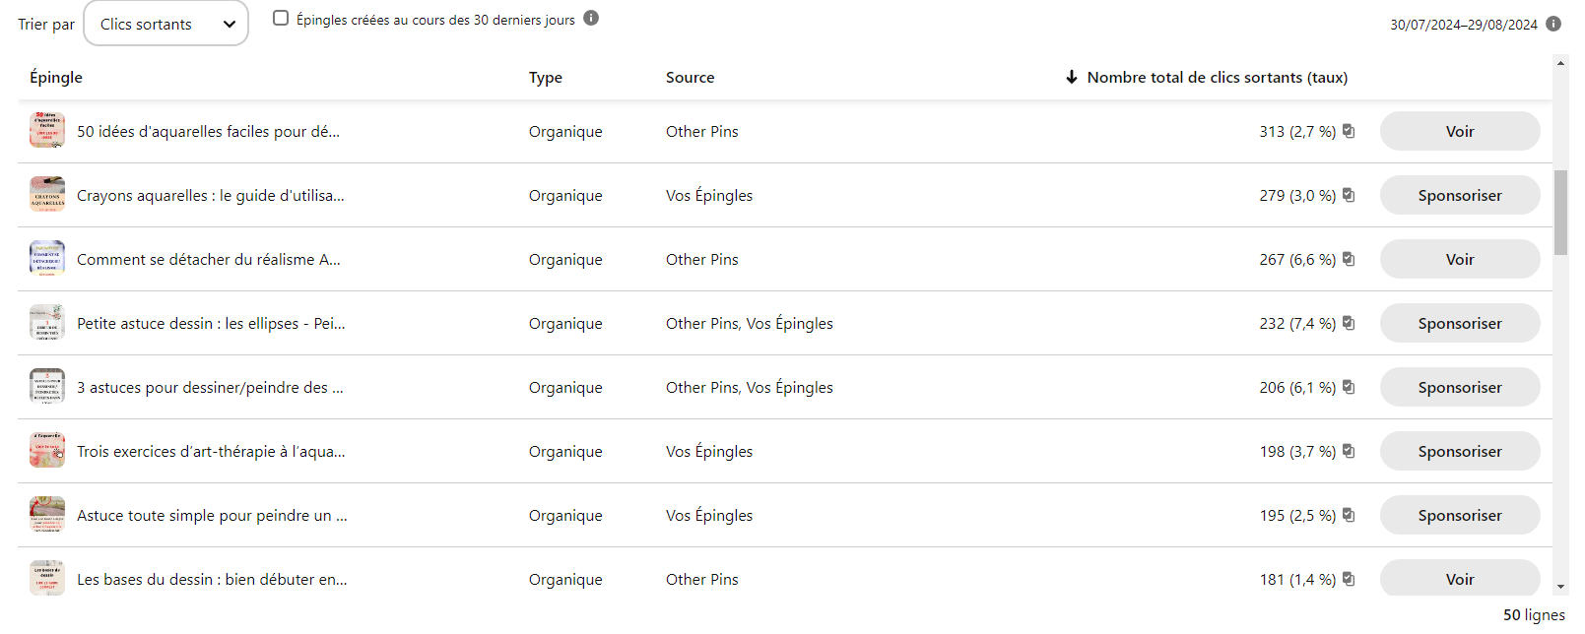This screenshot has width=1585, height=634.
Task: Sponsoriser the 'Petite astuce dessin' pin
Action: click(x=1460, y=323)
